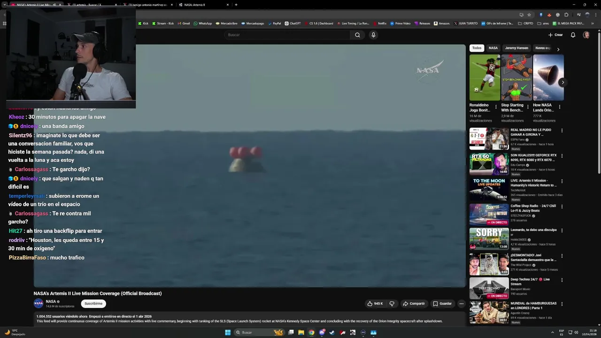Open the MUNDIAL de HAMBURGUESAS video thumbnail
The image size is (601, 338).
click(489, 312)
